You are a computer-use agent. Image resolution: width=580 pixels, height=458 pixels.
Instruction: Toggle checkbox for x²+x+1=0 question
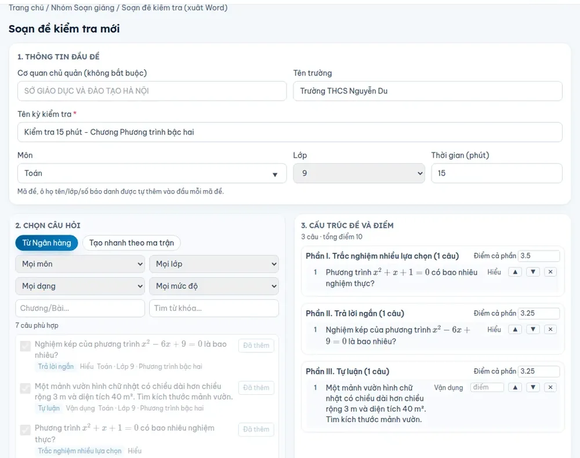tap(26, 430)
